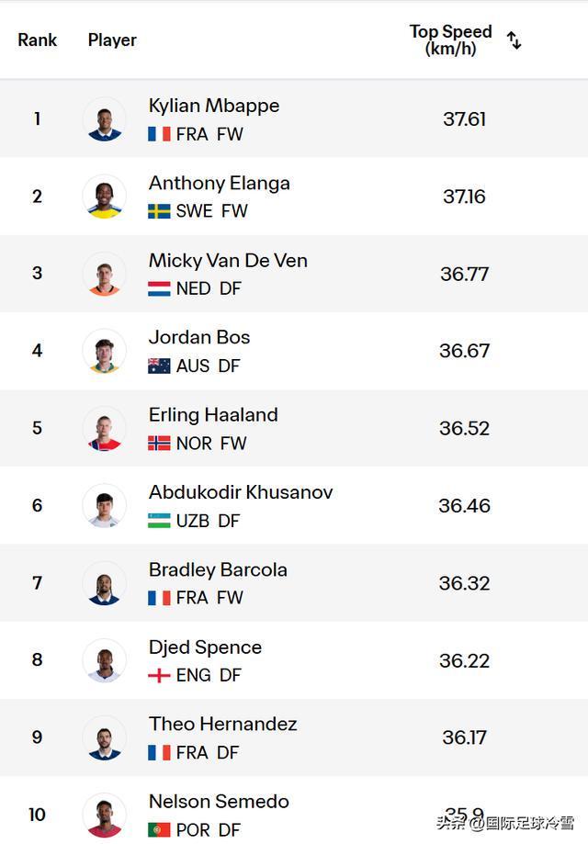Open Bradley Barcola player name link

[x=218, y=570]
